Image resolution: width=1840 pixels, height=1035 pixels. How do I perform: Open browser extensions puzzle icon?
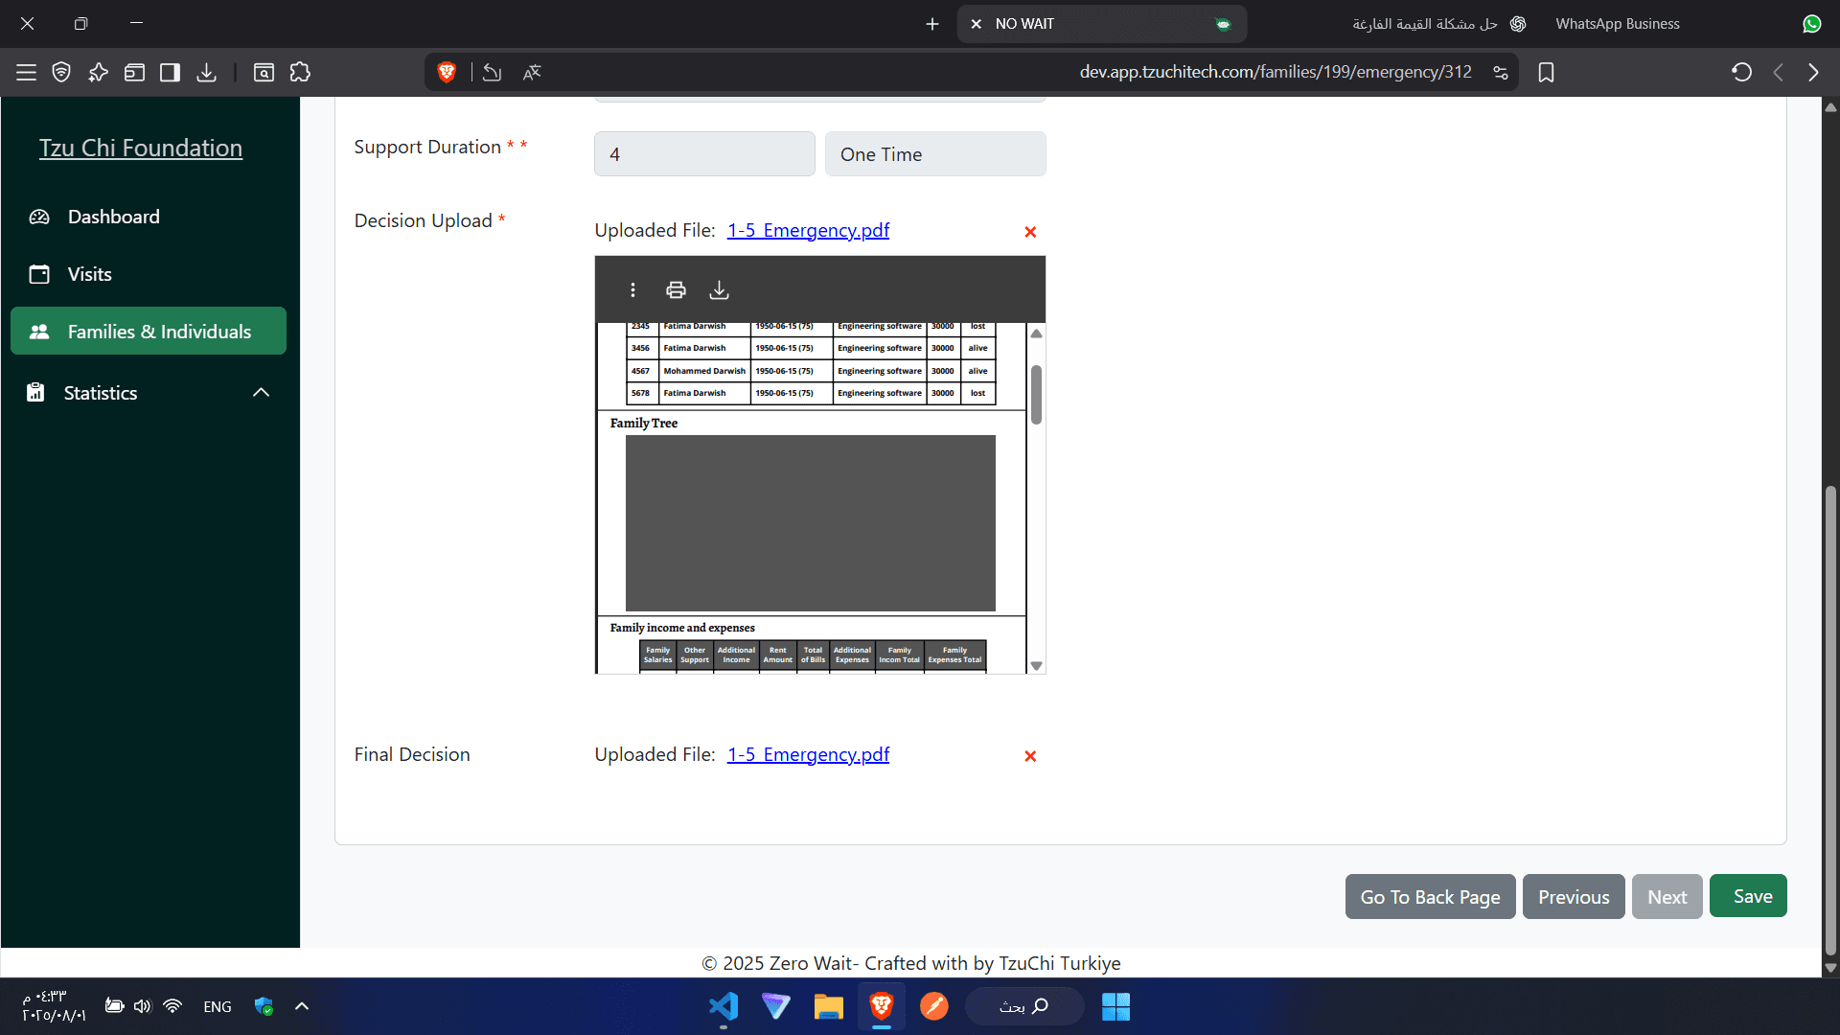(300, 72)
